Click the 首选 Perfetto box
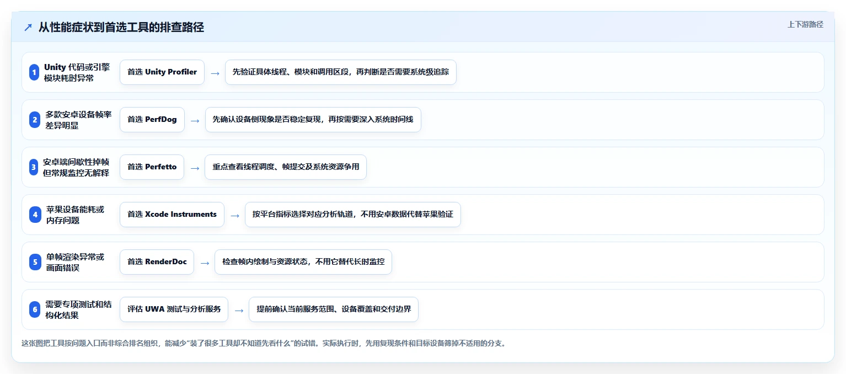 click(152, 167)
